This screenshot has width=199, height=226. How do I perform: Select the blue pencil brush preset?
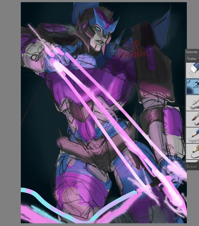click(x=193, y=135)
